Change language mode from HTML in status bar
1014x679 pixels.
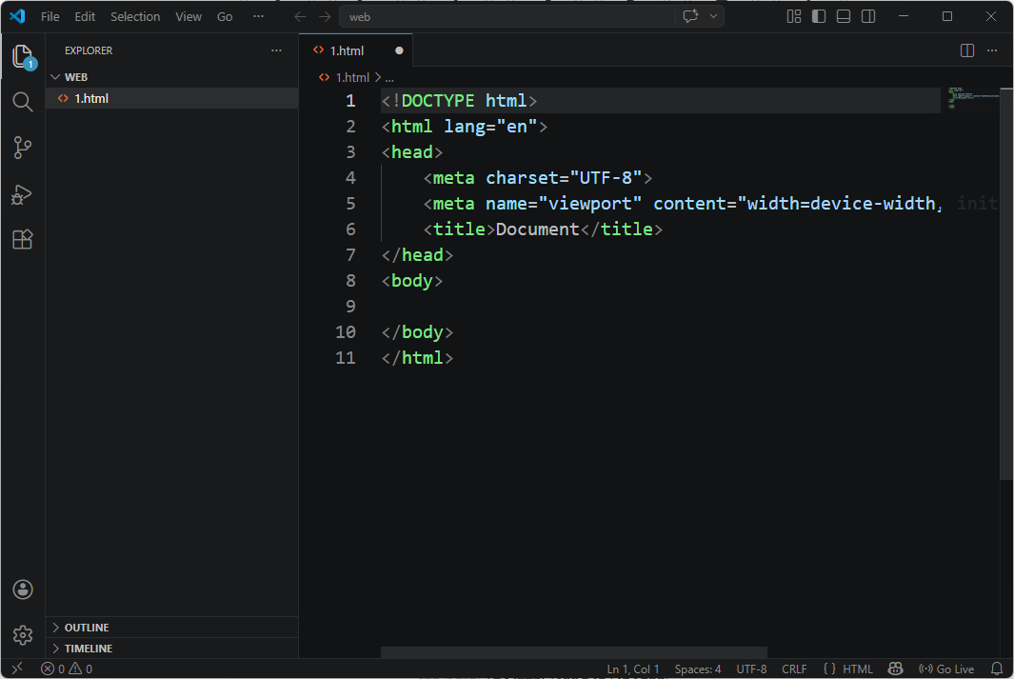[x=857, y=669]
